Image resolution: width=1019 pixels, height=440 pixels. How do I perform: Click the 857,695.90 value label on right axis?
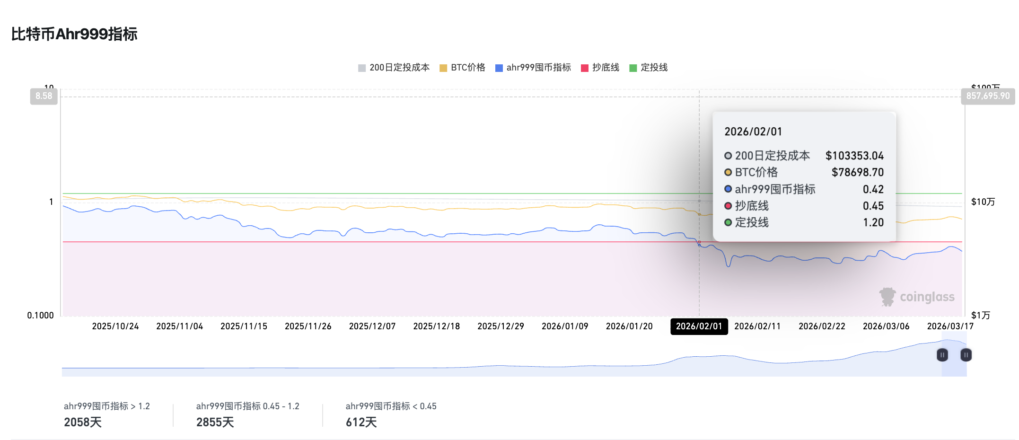click(x=988, y=96)
